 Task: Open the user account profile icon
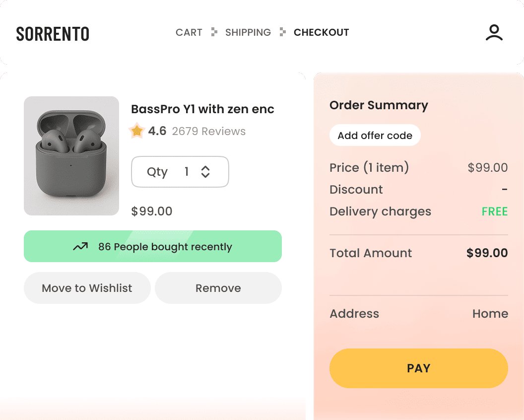pyautogui.click(x=494, y=33)
